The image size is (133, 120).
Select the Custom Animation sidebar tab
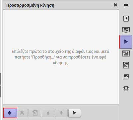(126, 42)
